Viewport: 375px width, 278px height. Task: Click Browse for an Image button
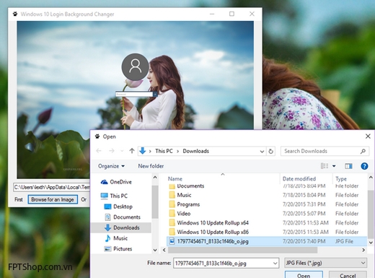pyautogui.click(x=53, y=199)
